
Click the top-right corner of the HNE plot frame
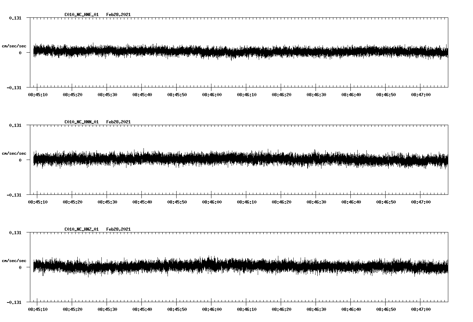pos(448,17)
